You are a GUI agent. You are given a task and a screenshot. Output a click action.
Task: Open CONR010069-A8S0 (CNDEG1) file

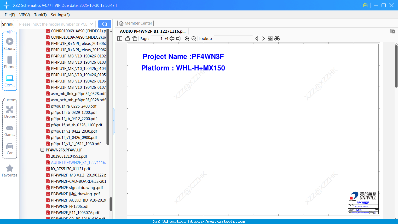click(x=76, y=31)
